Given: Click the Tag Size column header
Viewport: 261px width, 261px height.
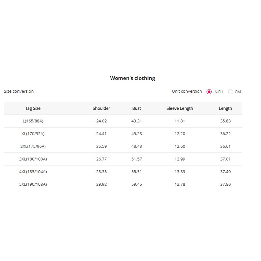Looking at the screenshot, I should pos(33,108).
